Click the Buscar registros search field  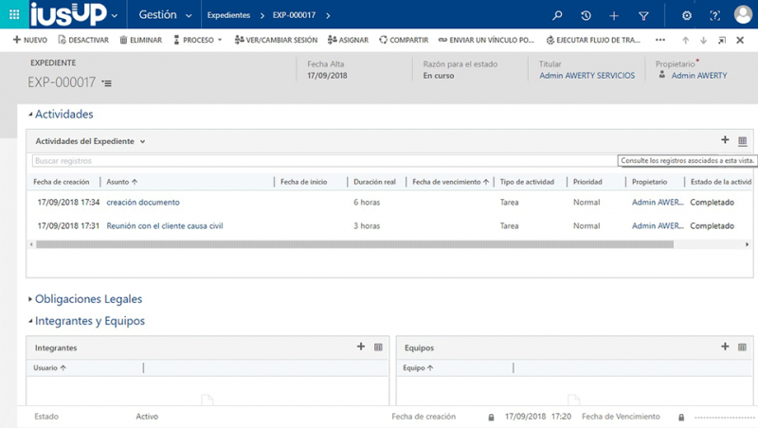324,161
